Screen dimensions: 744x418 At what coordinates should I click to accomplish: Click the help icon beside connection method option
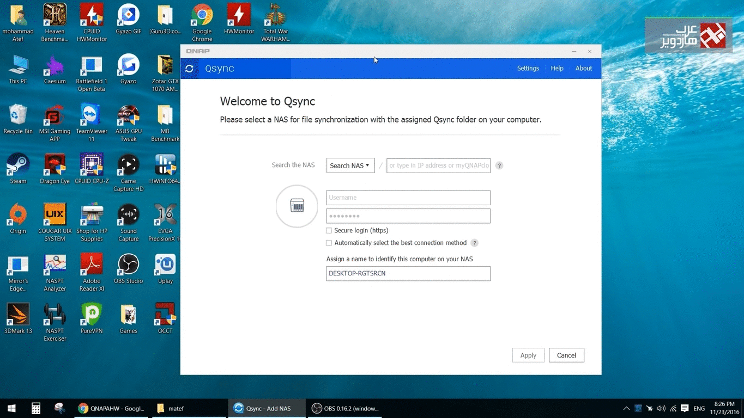pyautogui.click(x=475, y=243)
